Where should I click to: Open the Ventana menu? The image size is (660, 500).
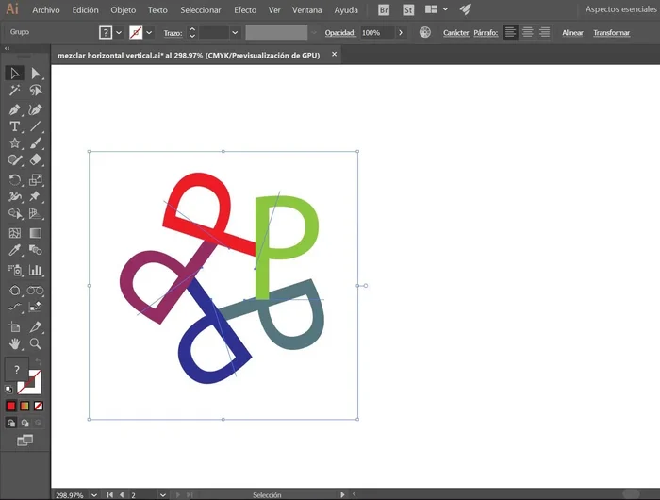point(306,9)
